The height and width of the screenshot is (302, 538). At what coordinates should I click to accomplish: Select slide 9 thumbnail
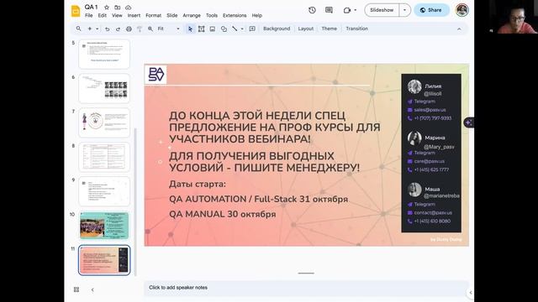click(x=104, y=191)
